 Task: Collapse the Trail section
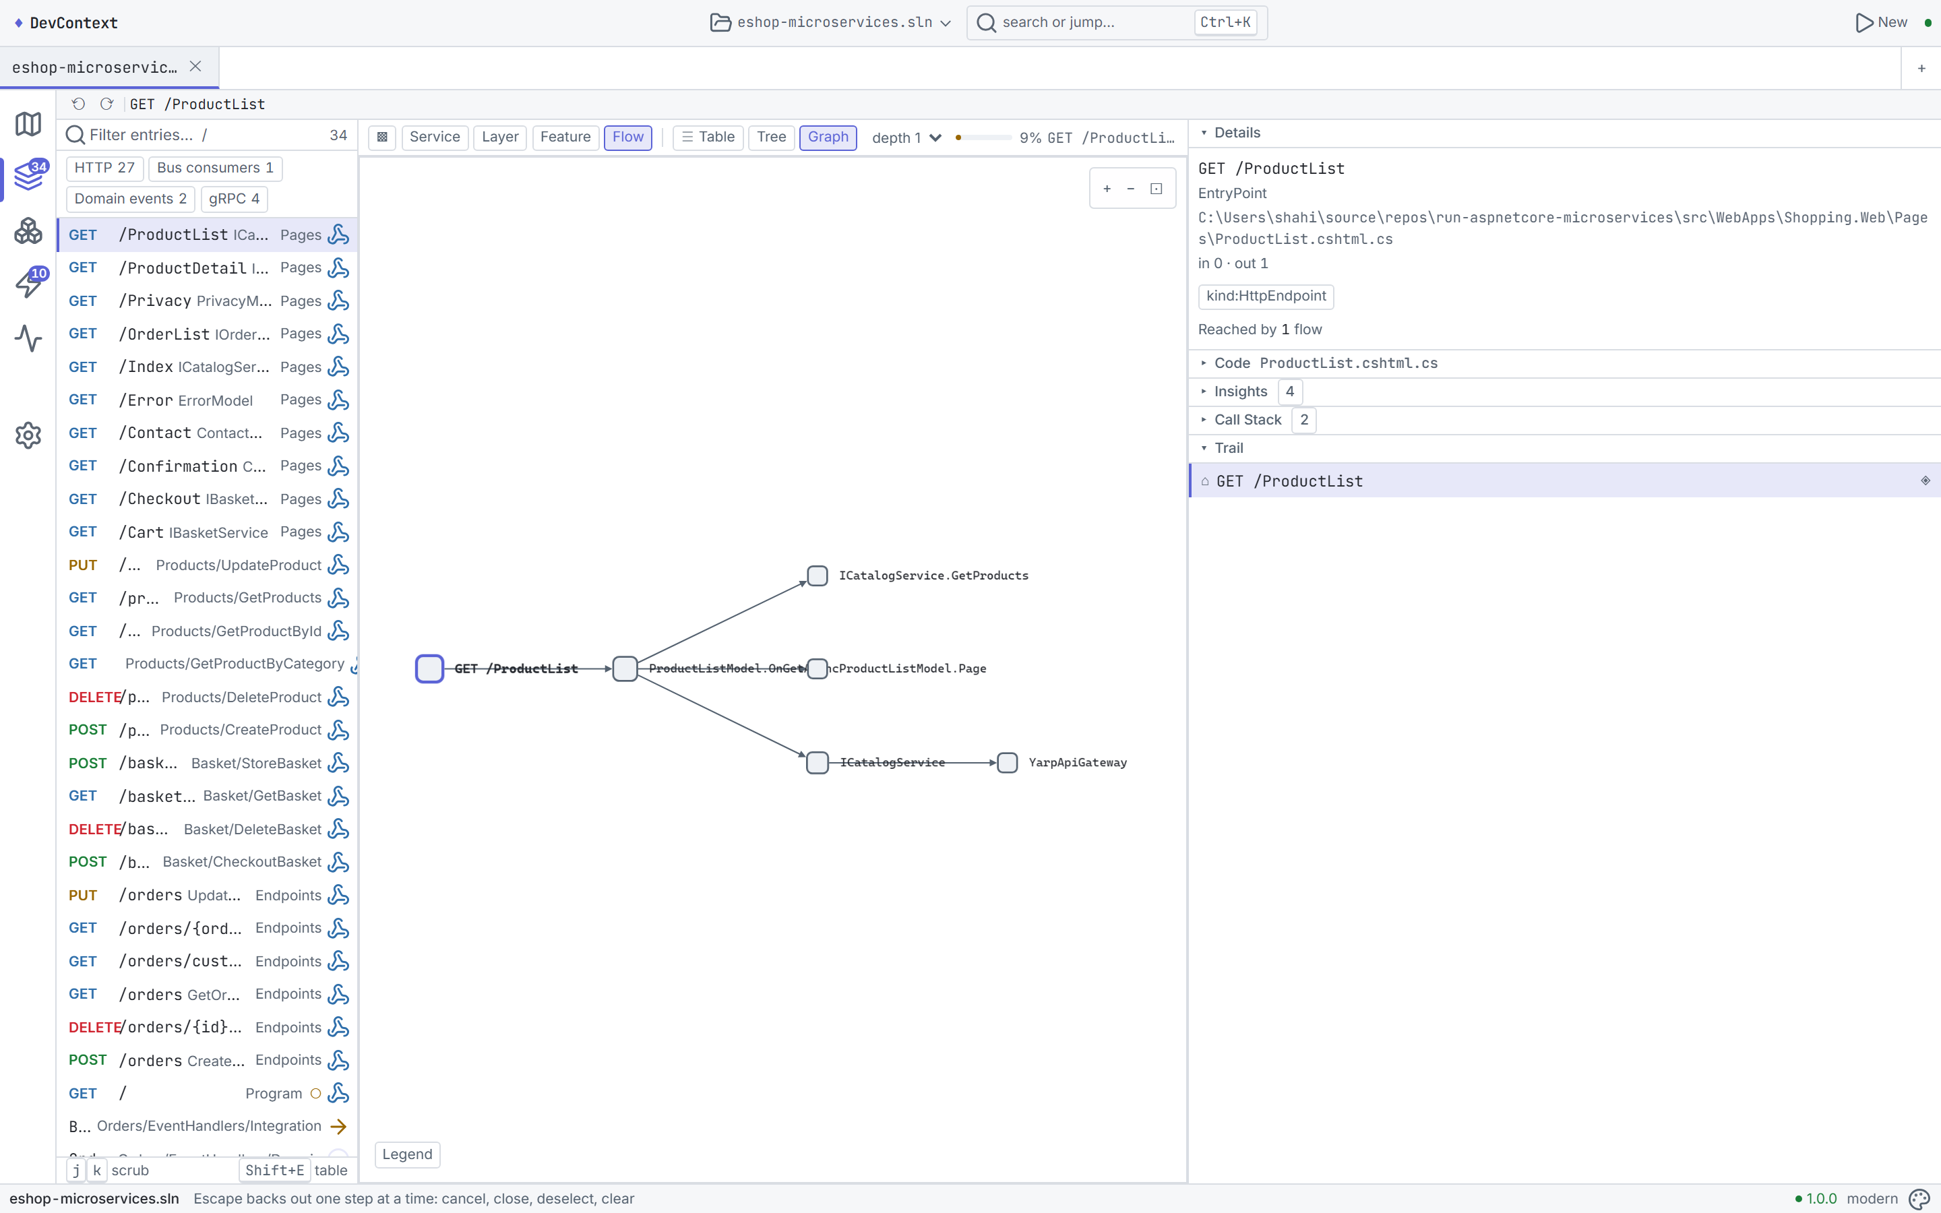tap(1564, 448)
